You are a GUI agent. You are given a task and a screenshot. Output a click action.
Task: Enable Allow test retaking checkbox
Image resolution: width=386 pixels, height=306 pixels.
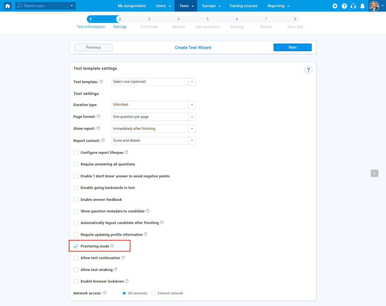(76, 270)
